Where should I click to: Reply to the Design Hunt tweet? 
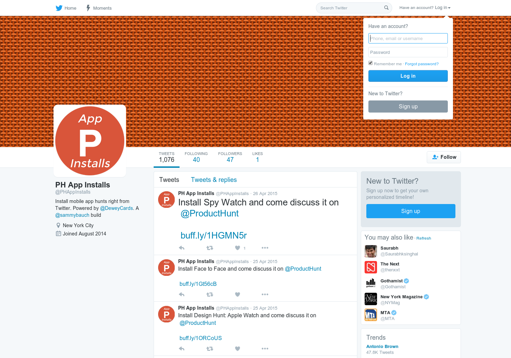tap(182, 349)
